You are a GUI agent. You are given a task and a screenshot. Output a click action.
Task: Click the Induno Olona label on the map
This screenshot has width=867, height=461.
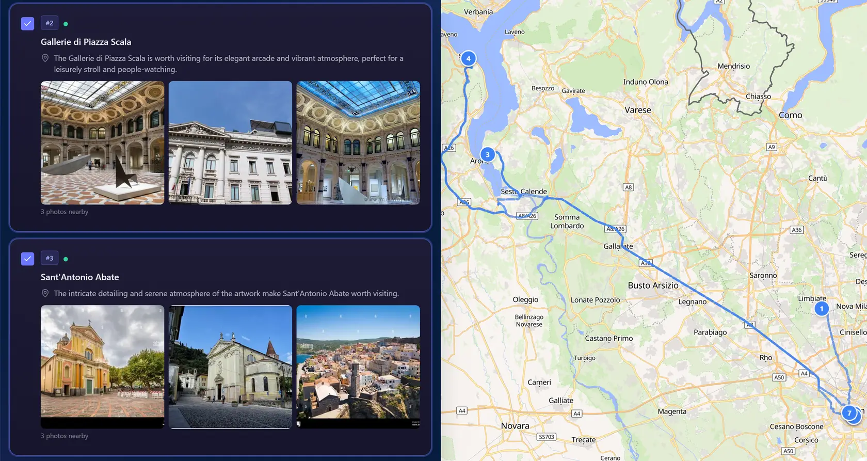pos(646,82)
